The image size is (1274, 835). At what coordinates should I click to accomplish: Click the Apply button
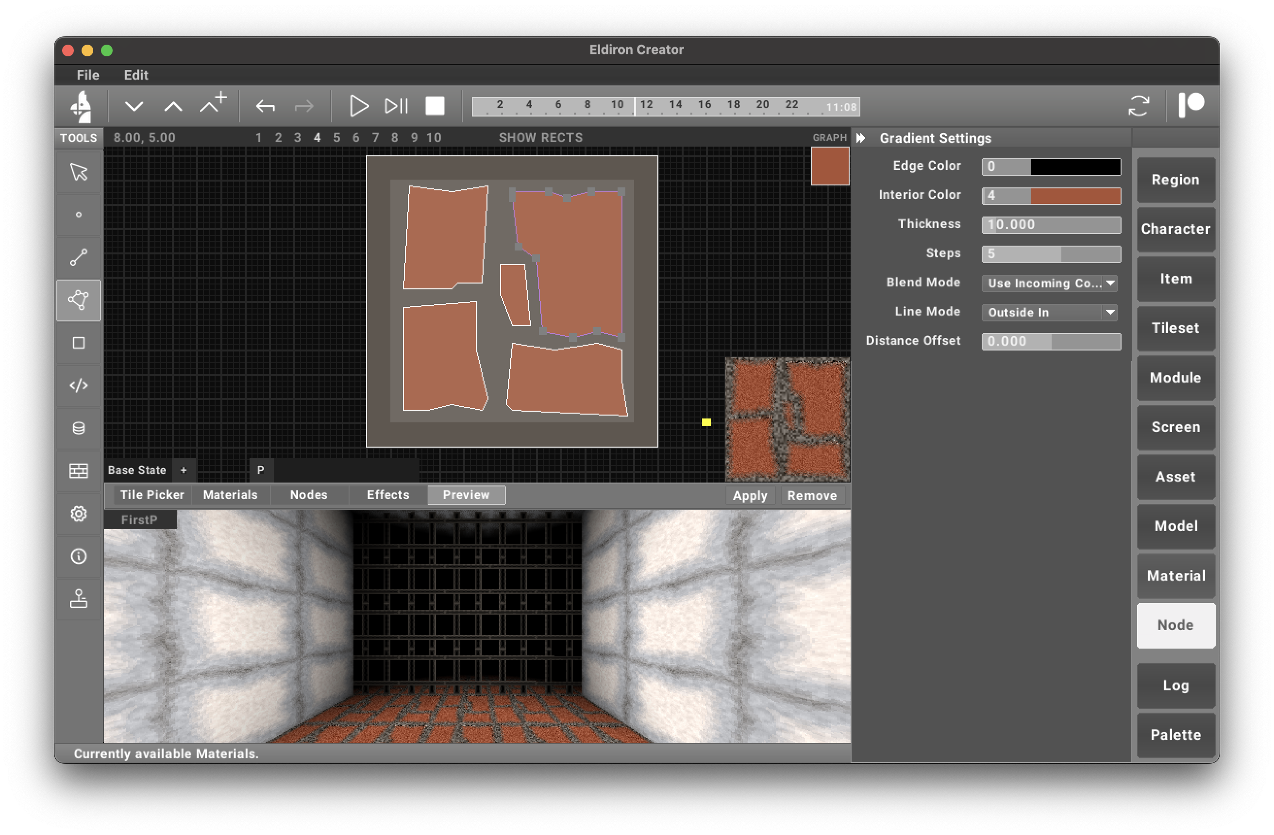click(750, 496)
